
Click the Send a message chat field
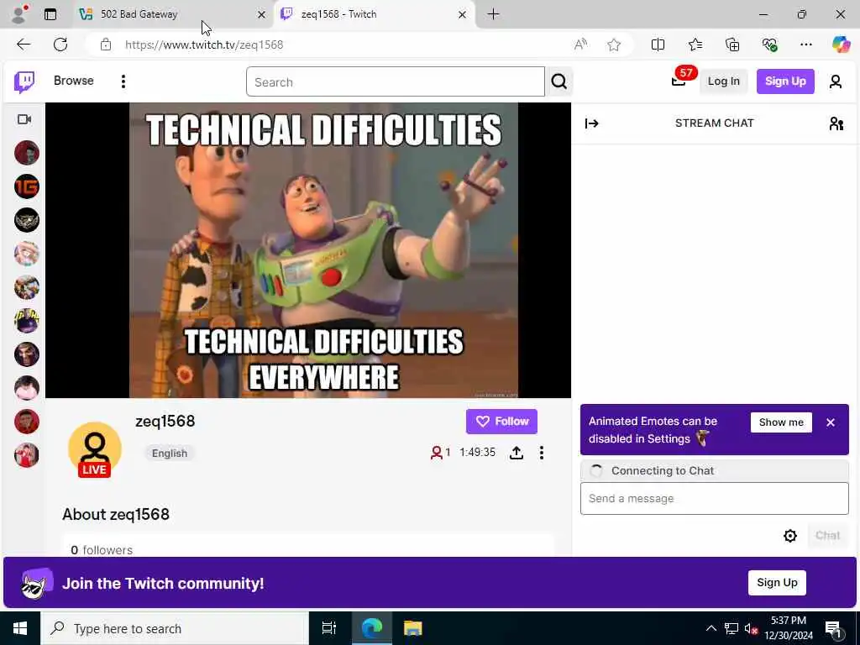[x=714, y=499]
